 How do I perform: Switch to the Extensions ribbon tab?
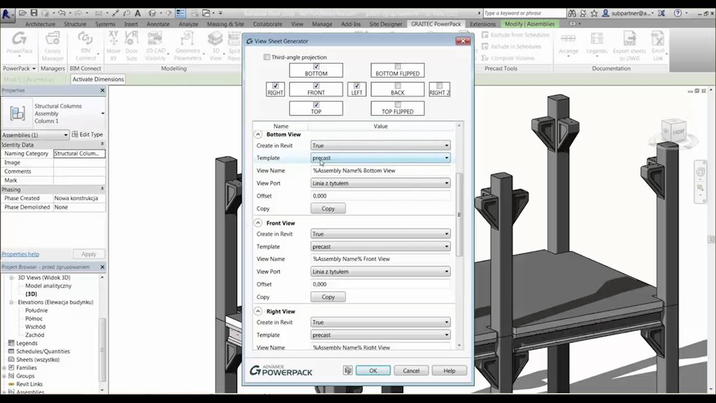point(483,24)
